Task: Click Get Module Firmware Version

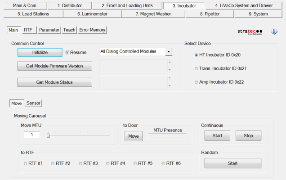Action: point(54,66)
